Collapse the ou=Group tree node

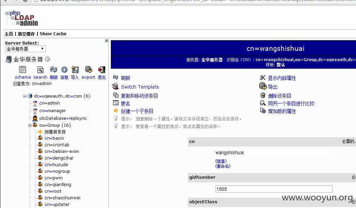coord(30,125)
